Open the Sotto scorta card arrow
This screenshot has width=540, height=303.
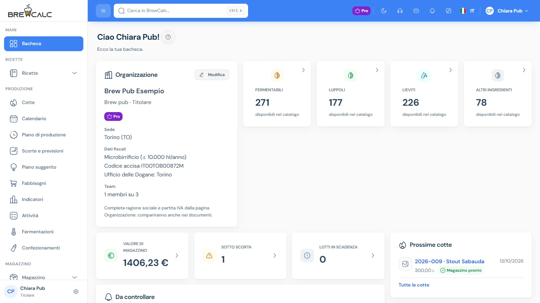[275, 256]
